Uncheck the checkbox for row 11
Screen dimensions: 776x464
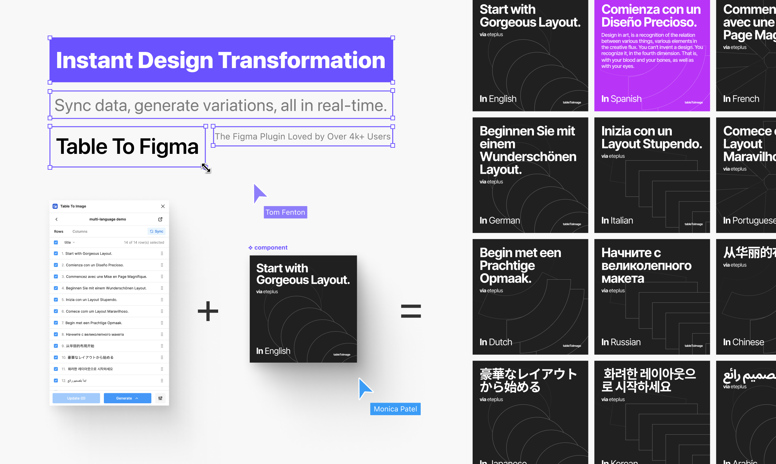coord(56,369)
